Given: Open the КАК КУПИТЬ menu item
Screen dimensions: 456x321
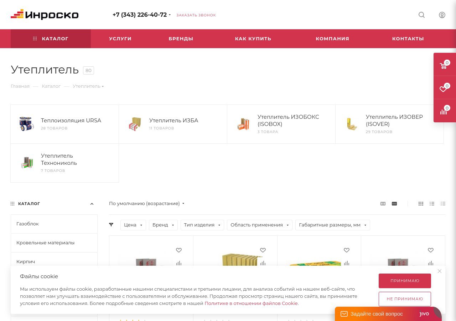Looking at the screenshot, I should click(x=253, y=39).
